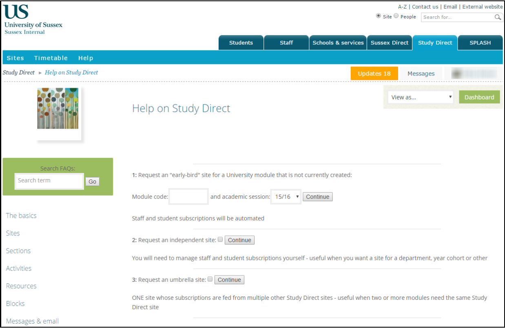
Task: Click the colorful trees thumbnail image
Action: click(x=58, y=109)
